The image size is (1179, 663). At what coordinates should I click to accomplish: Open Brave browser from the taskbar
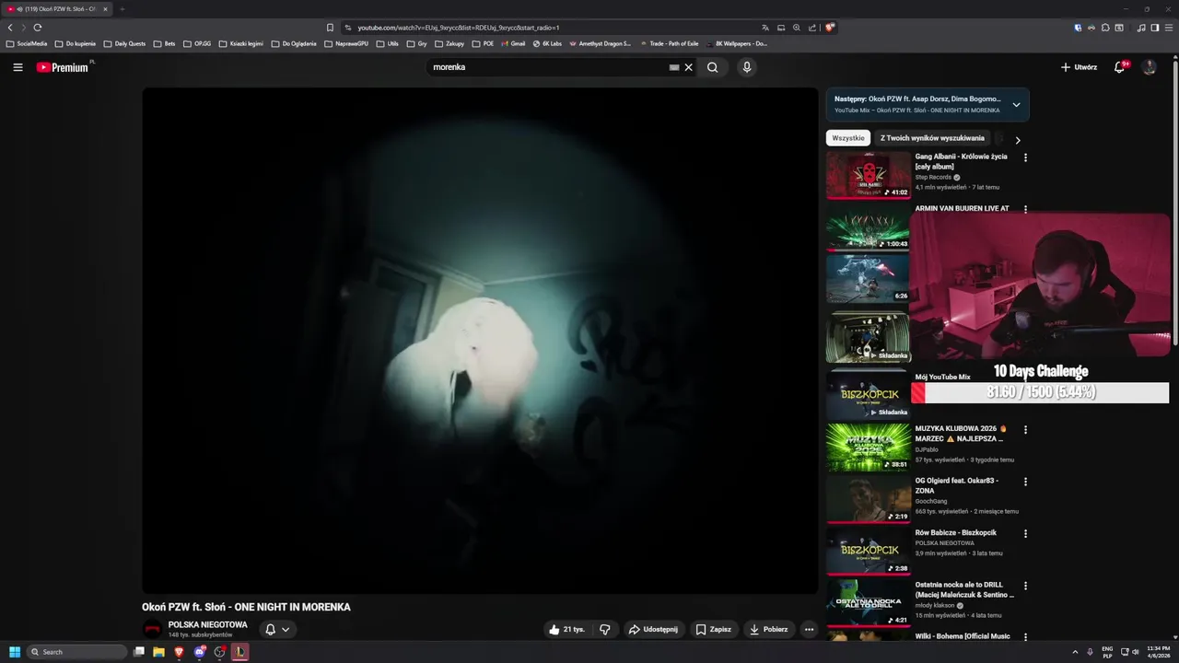pos(179,652)
